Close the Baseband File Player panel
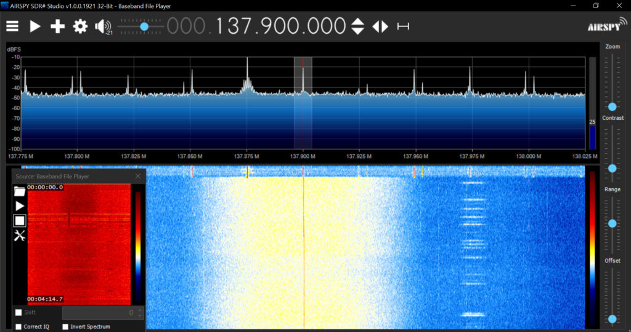Screen dimensions: 631x332 (138, 176)
